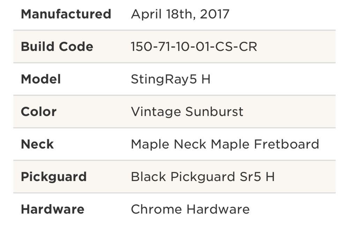The width and height of the screenshot is (349, 235).
Task: Click the word Chrome
Action: (156, 209)
